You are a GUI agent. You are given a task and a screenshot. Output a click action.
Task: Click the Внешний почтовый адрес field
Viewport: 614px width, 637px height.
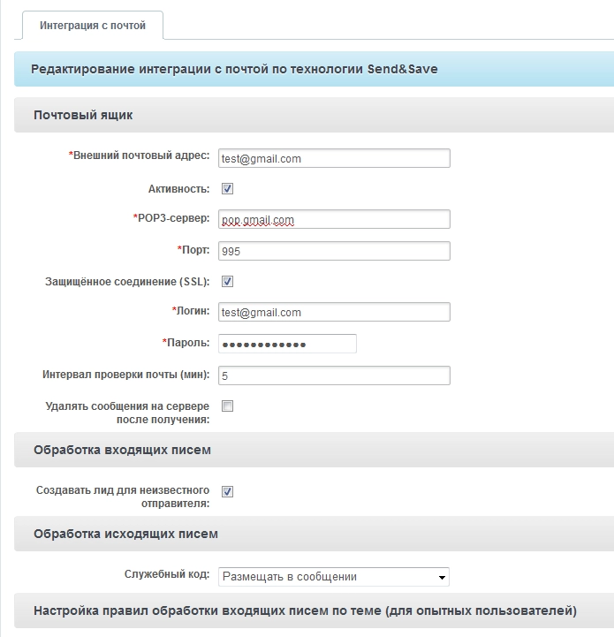tap(334, 158)
